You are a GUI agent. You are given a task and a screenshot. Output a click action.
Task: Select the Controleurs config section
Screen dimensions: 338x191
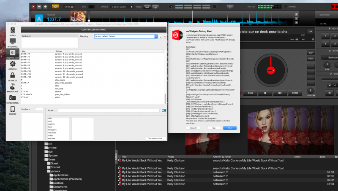coord(13,54)
